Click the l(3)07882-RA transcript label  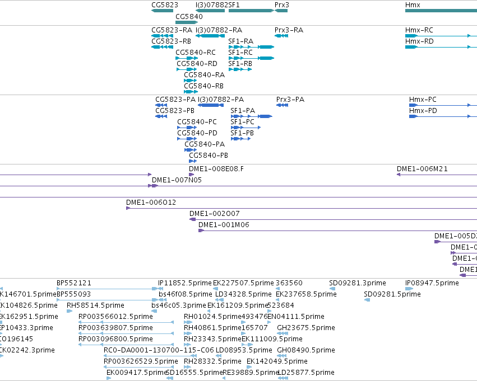coord(219,30)
